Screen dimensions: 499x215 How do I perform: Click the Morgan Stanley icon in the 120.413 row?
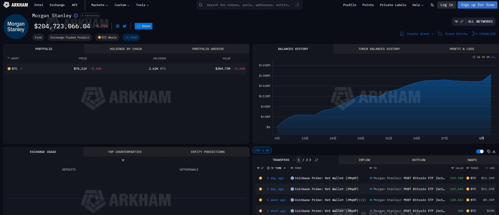click(x=371, y=200)
